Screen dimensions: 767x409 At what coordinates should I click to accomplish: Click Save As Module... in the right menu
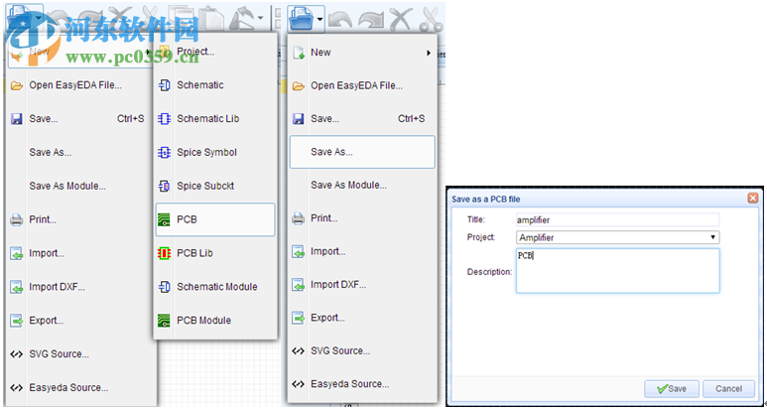tap(362, 186)
